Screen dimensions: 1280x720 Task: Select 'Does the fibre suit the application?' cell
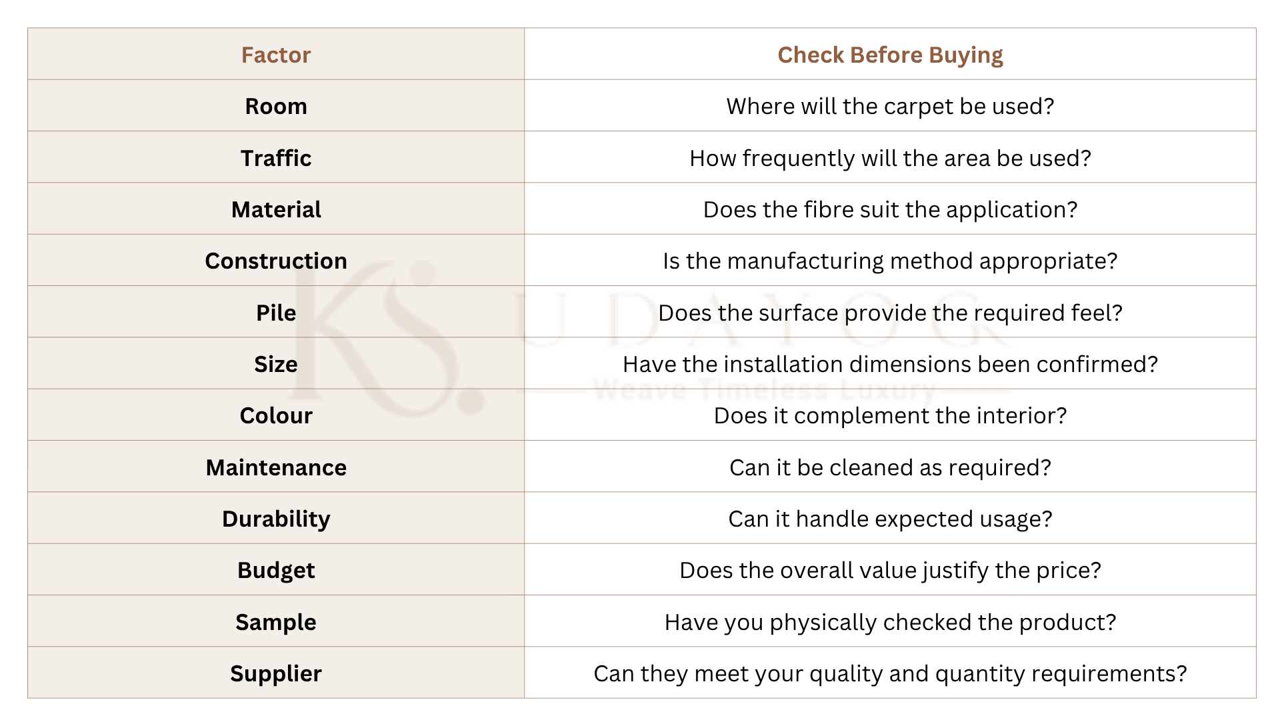point(890,209)
